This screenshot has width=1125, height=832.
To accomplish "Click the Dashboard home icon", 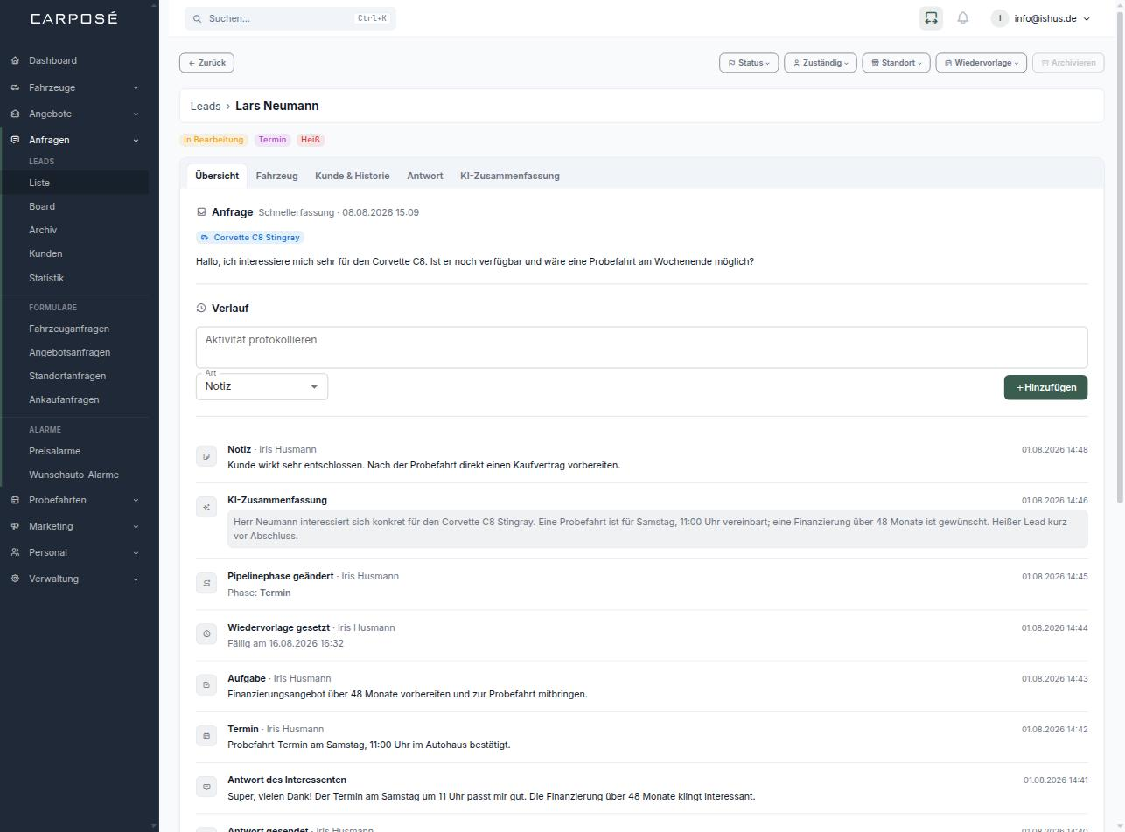I will click(x=15, y=60).
